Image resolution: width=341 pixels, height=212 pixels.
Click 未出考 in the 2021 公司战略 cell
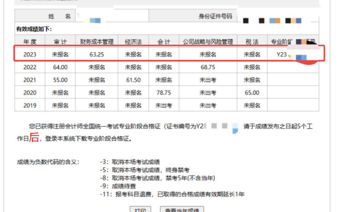tap(208, 80)
